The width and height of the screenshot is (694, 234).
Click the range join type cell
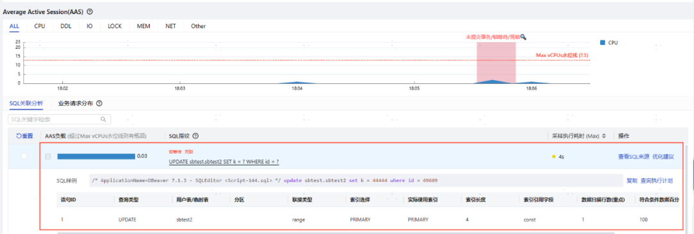pos(299,219)
